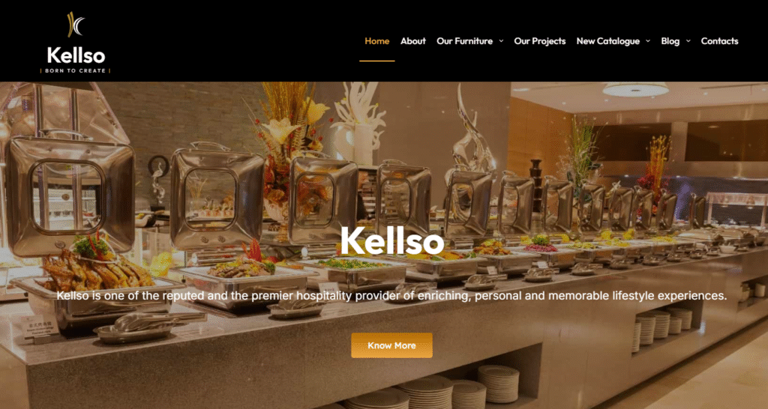Screen dimensions: 768x409
Task: Click the hospitality provider description text
Action: tap(391, 296)
